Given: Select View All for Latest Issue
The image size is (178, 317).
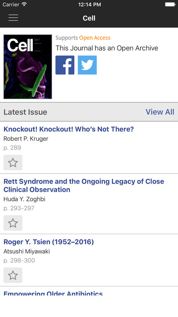Looking at the screenshot, I should (160, 112).
